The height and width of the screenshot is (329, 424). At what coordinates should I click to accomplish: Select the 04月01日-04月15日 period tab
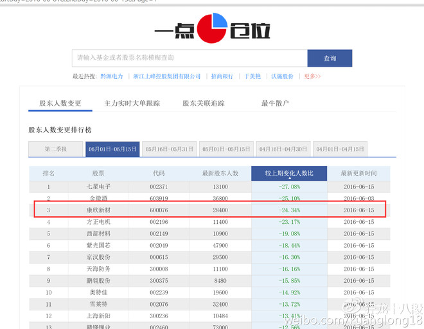[x=340, y=149]
